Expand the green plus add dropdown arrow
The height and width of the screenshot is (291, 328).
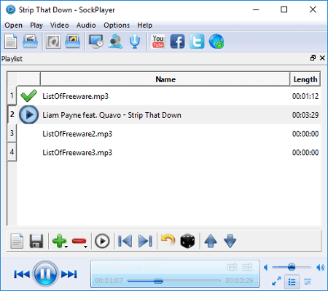[x=66, y=247]
